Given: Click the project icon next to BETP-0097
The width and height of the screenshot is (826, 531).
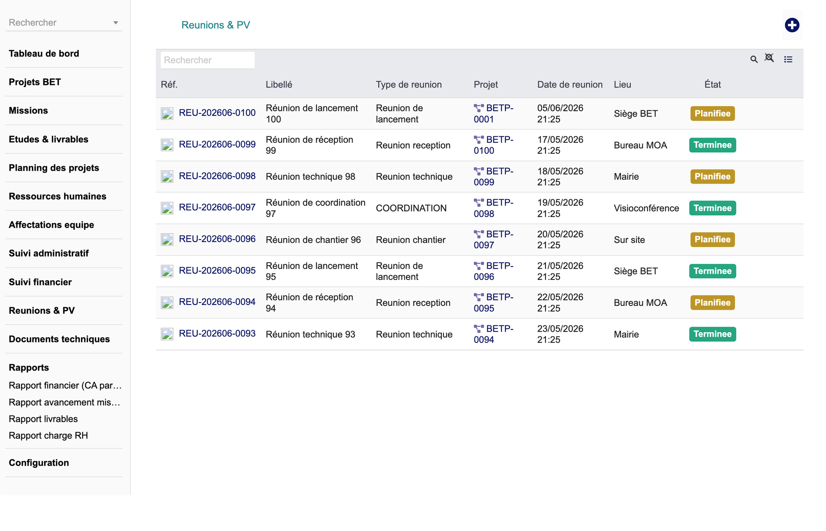Looking at the screenshot, I should [x=479, y=234].
